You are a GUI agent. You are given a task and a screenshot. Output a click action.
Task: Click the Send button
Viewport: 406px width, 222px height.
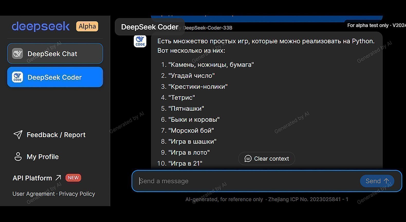pos(377,181)
